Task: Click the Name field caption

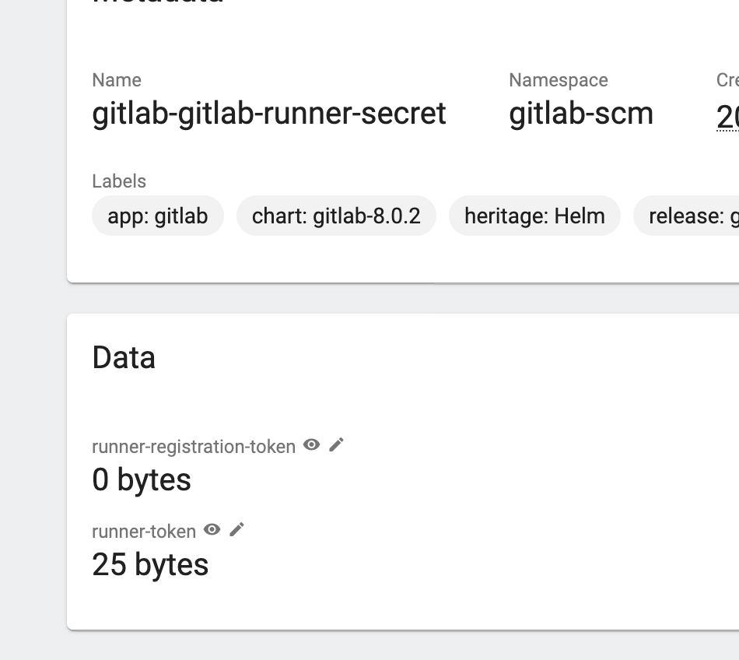Action: (x=117, y=80)
